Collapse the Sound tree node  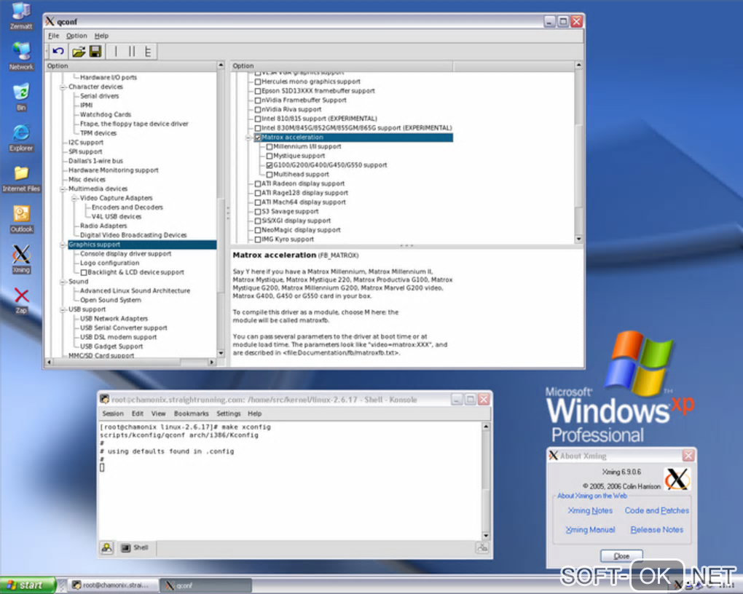coord(63,282)
